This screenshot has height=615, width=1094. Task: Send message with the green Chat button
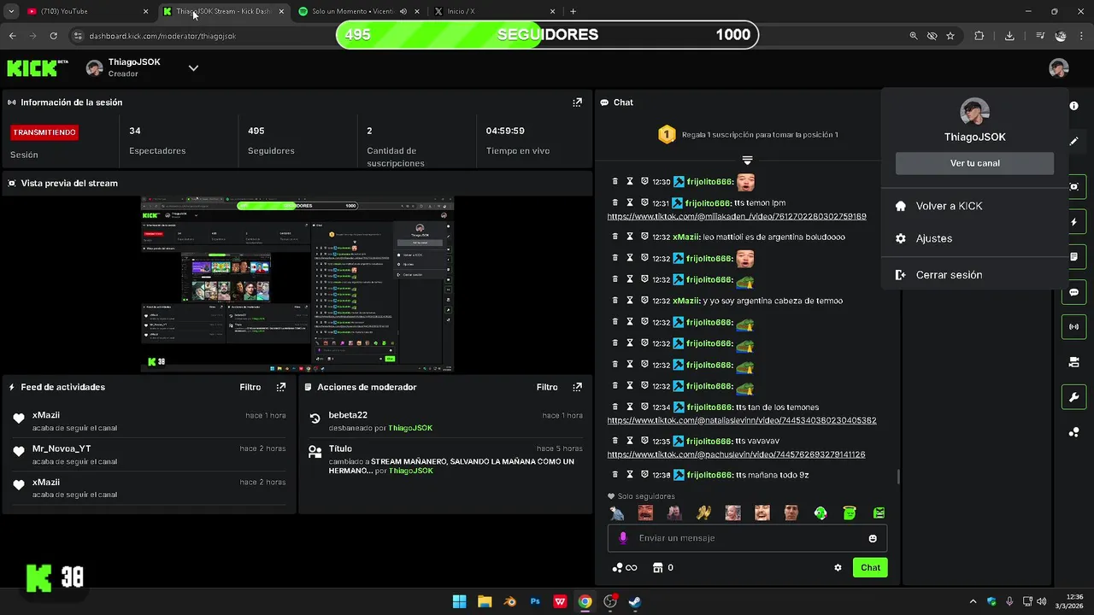click(870, 567)
